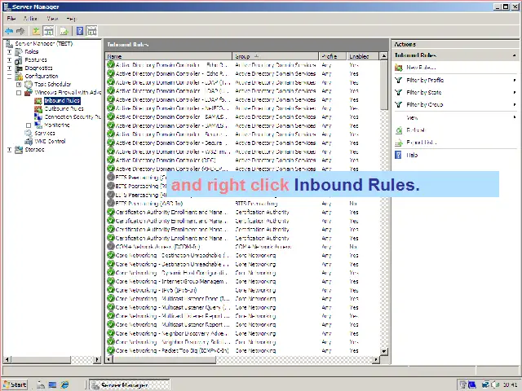Click the rules list scroll-up arrow
Image resolution: width=522 pixels, height=391 pixels.
[384, 56]
